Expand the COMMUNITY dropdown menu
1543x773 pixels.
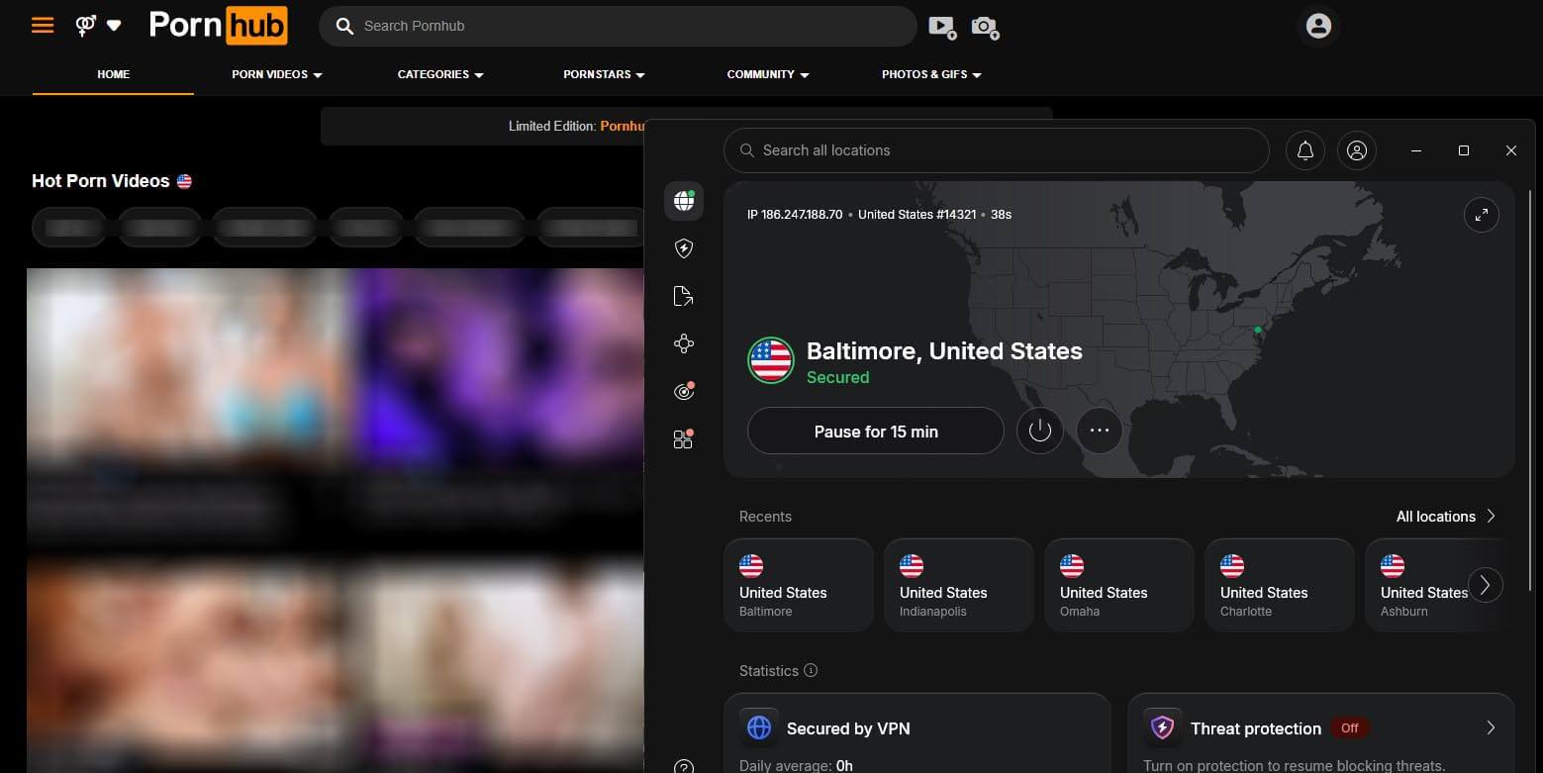click(768, 74)
